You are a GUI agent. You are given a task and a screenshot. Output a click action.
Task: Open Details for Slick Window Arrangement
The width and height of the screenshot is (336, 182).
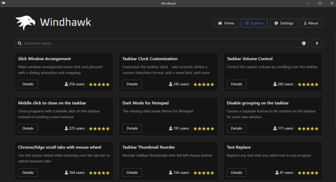pyautogui.click(x=28, y=84)
